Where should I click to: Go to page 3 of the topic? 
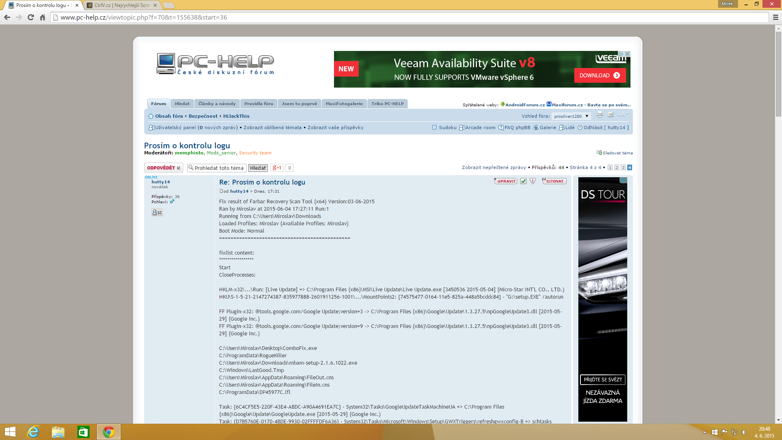[x=623, y=167]
